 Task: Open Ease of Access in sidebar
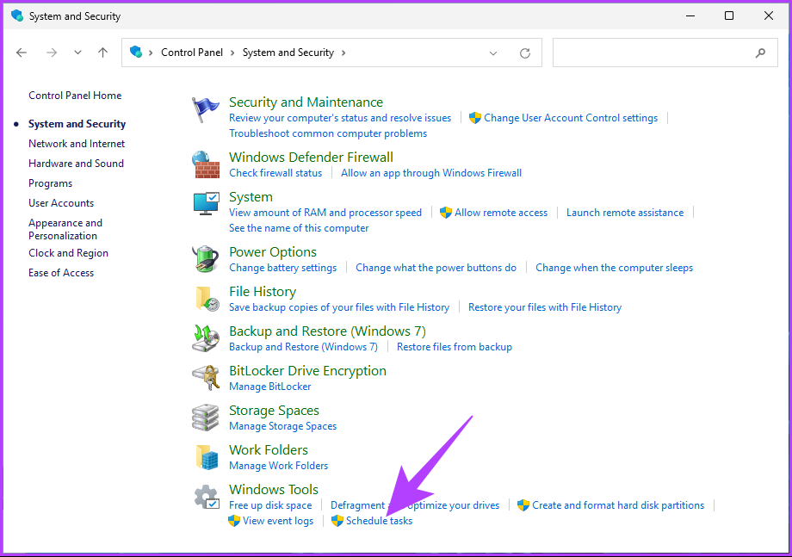coord(61,273)
